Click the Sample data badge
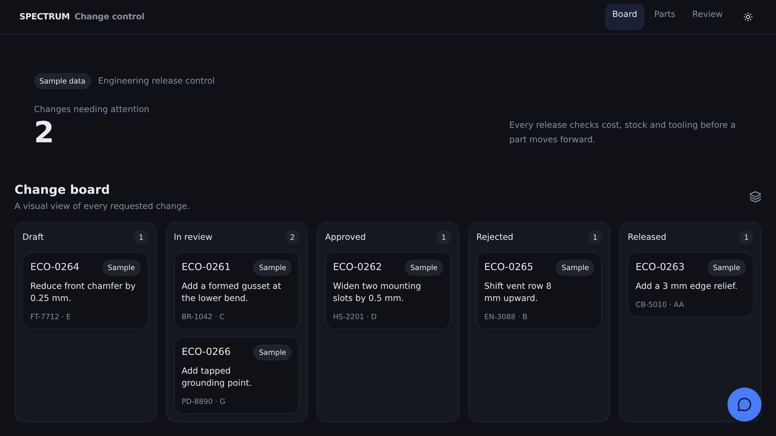Screen dimensions: 776x436 point(62,81)
